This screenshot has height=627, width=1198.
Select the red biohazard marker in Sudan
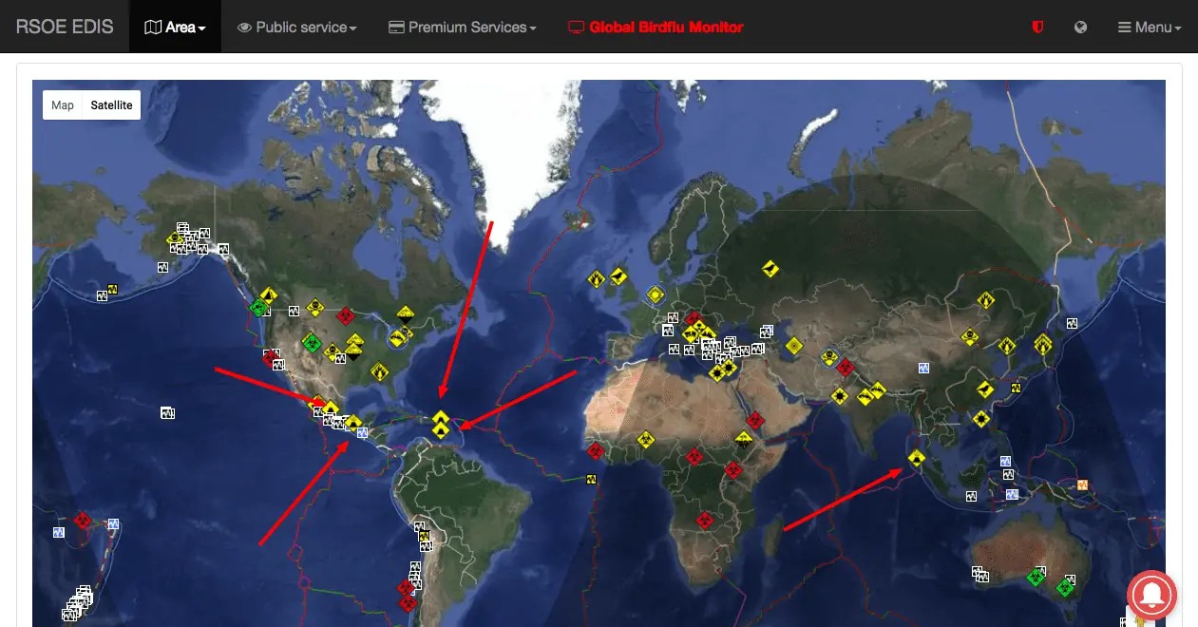point(754,420)
